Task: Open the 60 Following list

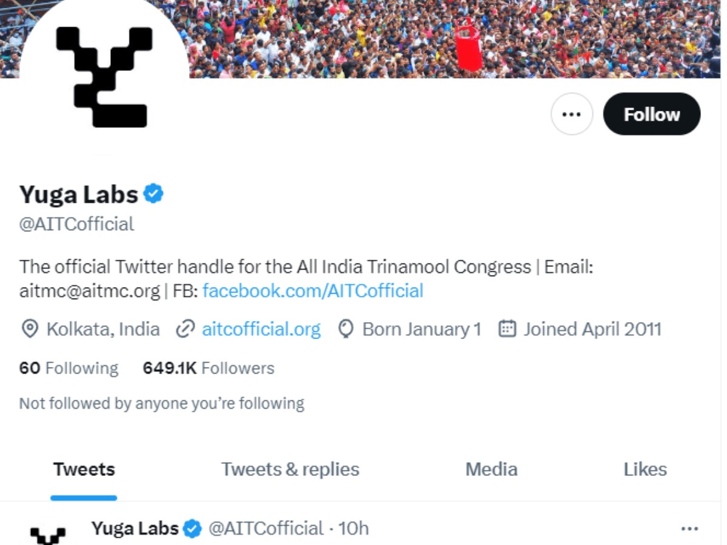Action: click(68, 368)
